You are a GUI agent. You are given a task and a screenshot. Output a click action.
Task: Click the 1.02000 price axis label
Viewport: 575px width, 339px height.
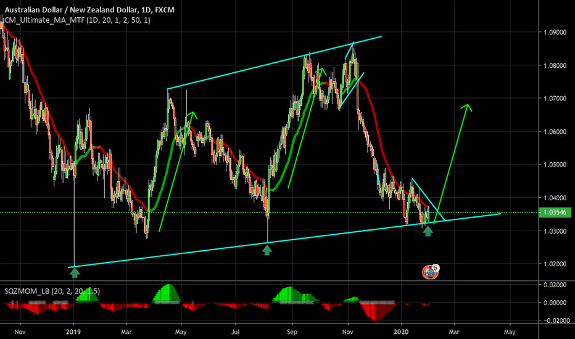click(x=555, y=264)
